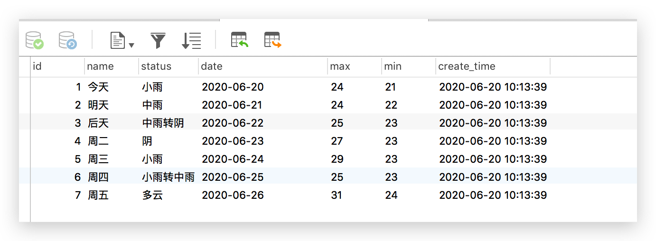Click the max value 31 cell

coord(337,195)
